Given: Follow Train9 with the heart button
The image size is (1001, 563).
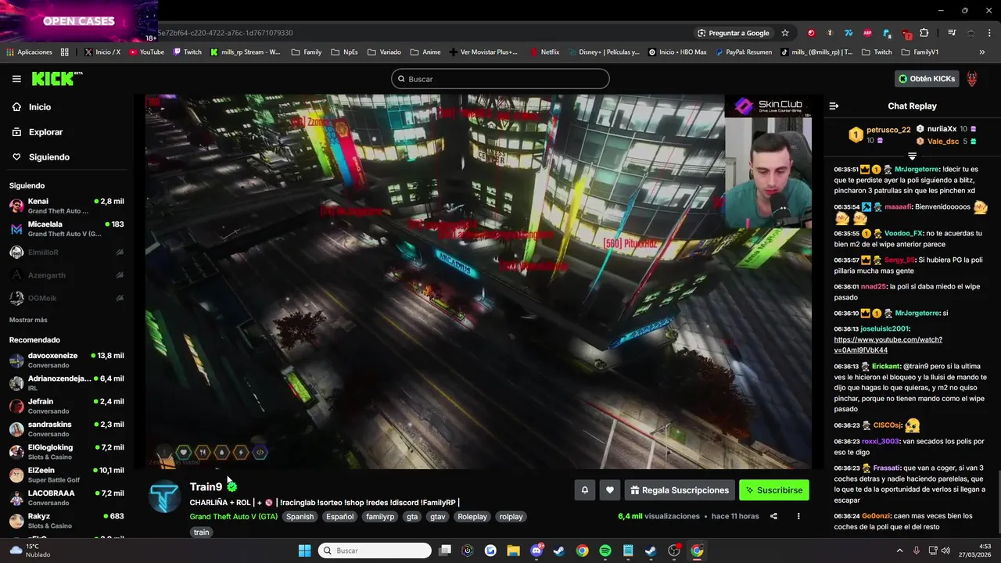Looking at the screenshot, I should click(x=610, y=490).
